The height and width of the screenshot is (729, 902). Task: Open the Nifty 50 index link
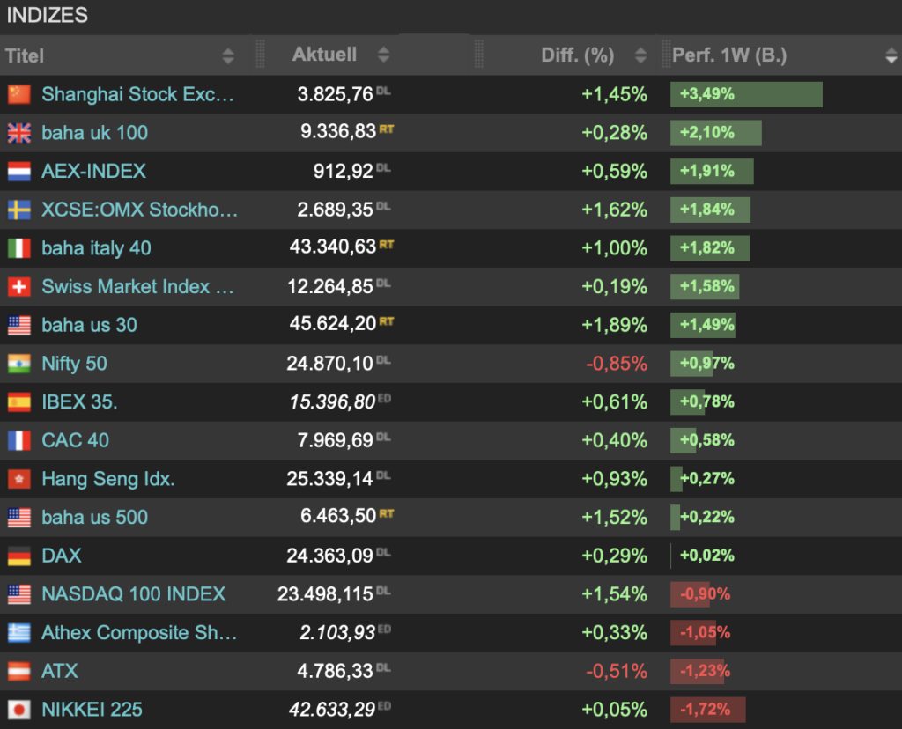(x=75, y=364)
